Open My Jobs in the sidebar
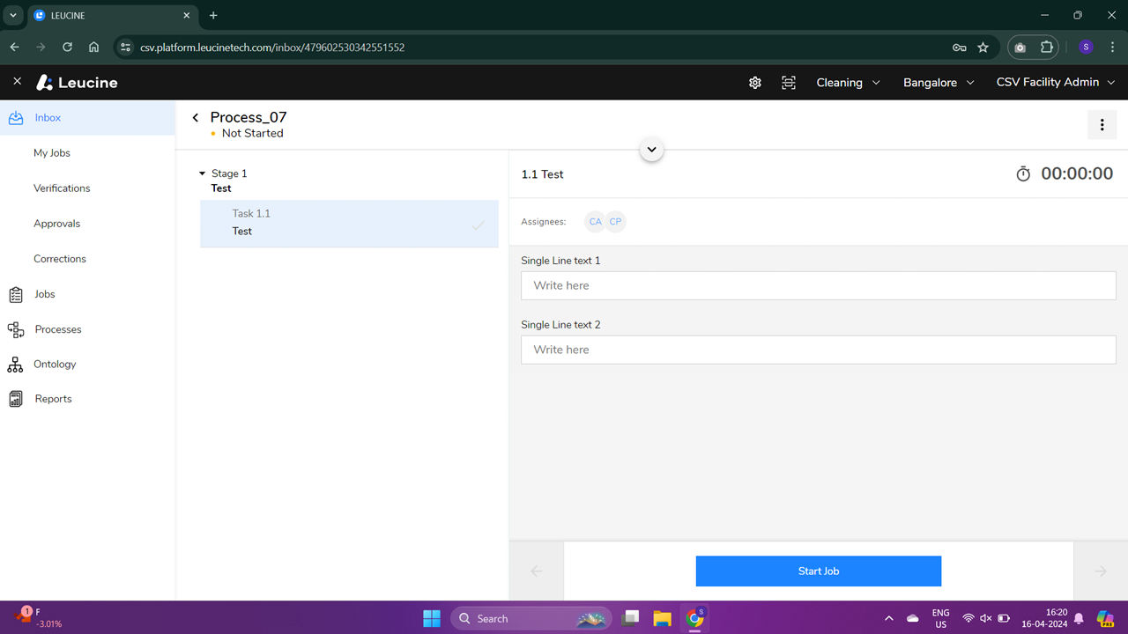 (52, 153)
